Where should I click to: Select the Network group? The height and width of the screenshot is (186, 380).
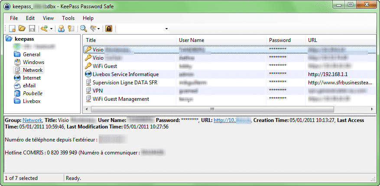[x=33, y=70]
